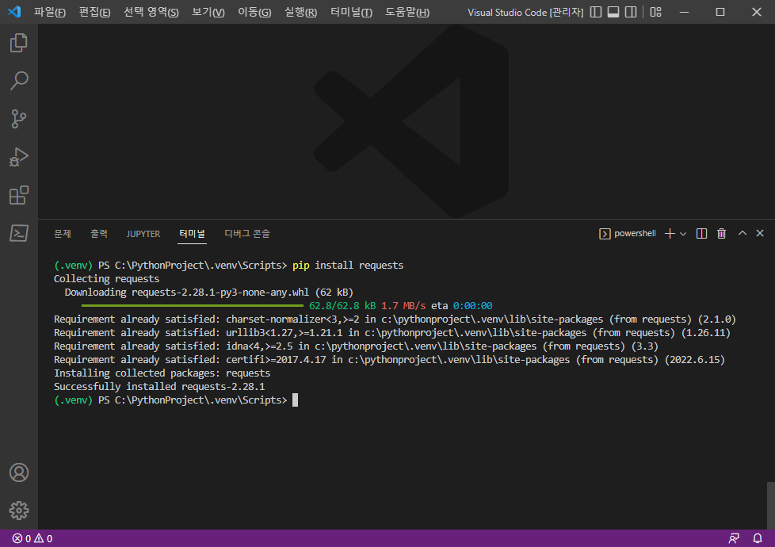Click the powershell terminal label
This screenshot has height=547, width=775.
[x=635, y=233]
